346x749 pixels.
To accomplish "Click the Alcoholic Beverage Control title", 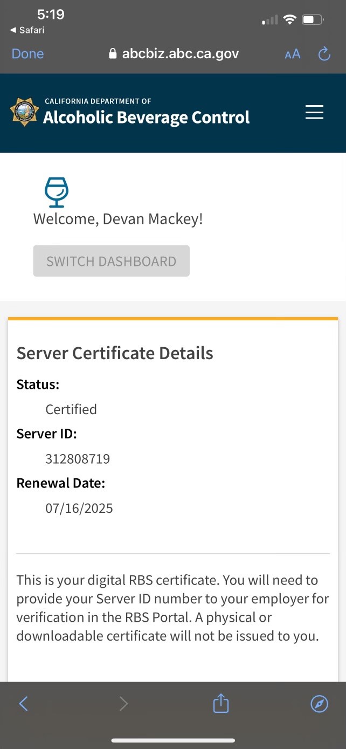I will [146, 117].
